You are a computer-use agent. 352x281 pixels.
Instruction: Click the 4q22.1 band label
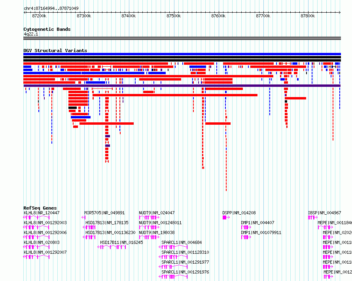pos(31,34)
